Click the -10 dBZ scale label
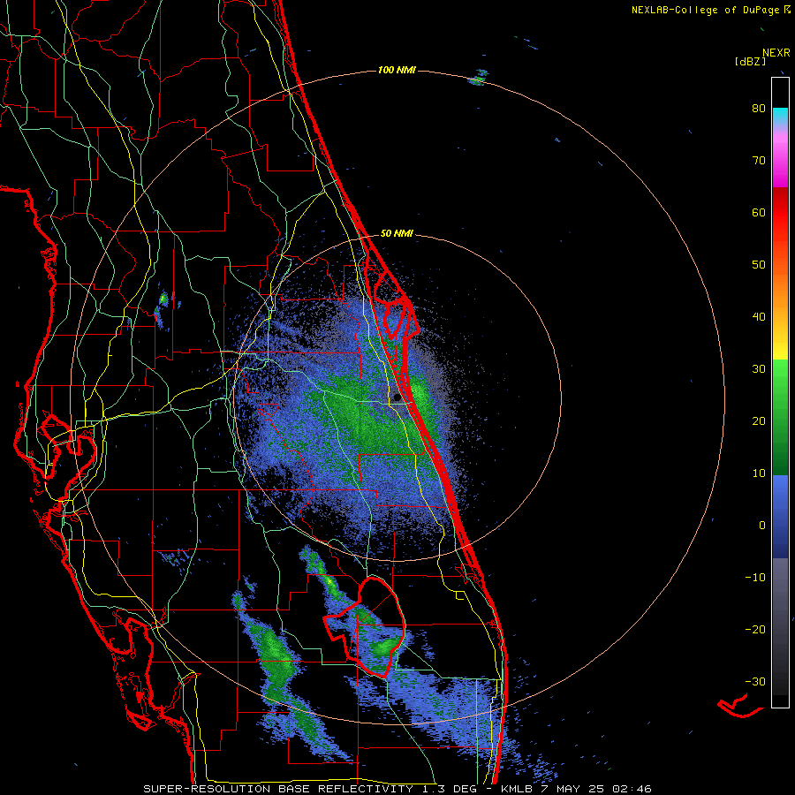795x795 pixels. tap(755, 578)
